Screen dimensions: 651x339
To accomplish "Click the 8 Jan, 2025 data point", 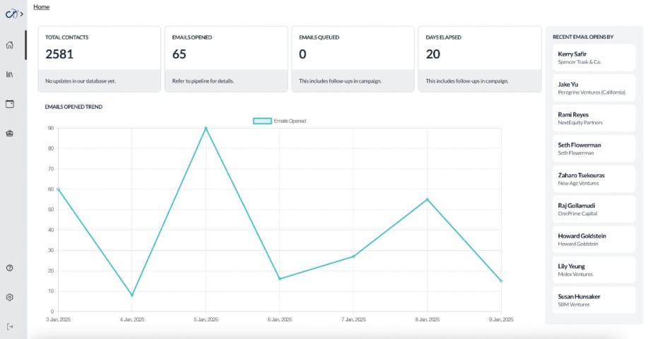I will [427, 199].
